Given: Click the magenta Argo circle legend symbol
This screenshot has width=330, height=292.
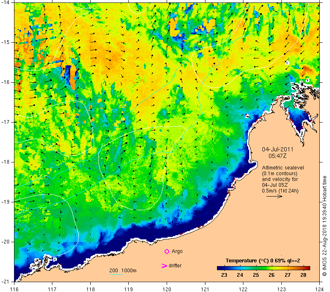Looking at the screenshot, I should (x=167, y=251).
